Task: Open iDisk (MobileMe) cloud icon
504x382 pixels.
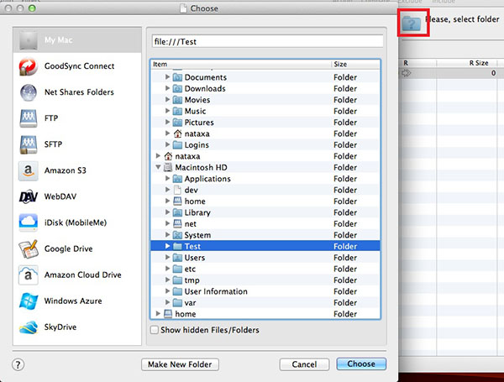Action: click(29, 222)
